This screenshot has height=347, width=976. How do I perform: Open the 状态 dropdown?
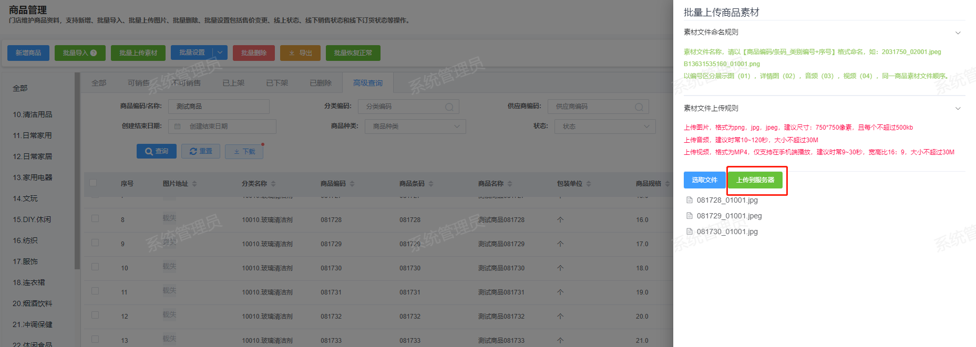tap(605, 127)
